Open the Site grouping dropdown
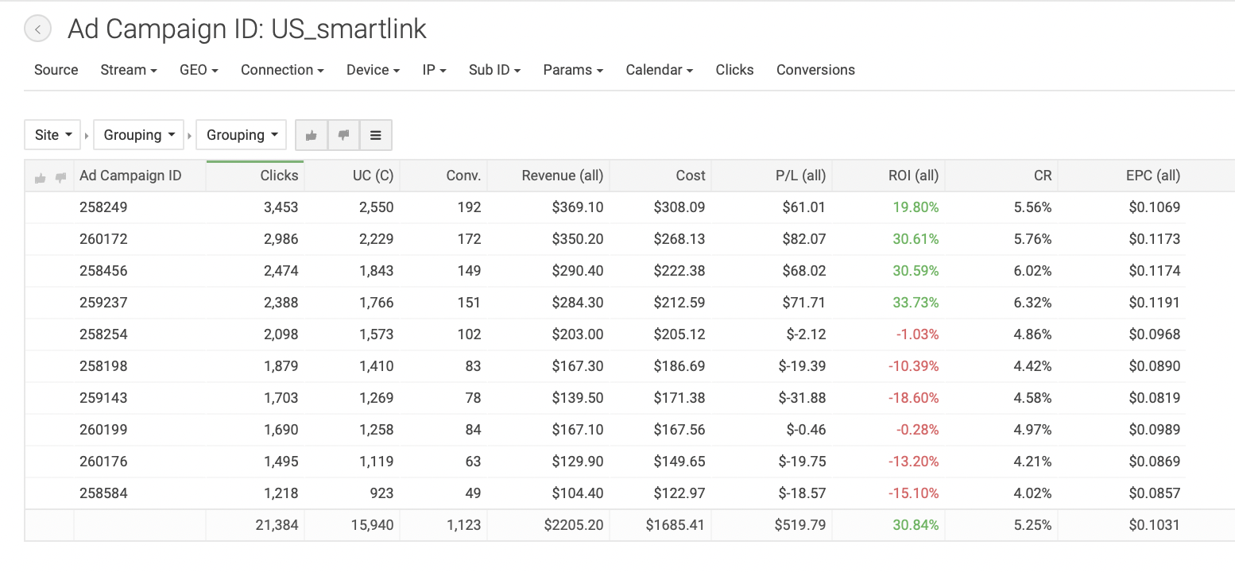 pos(52,135)
